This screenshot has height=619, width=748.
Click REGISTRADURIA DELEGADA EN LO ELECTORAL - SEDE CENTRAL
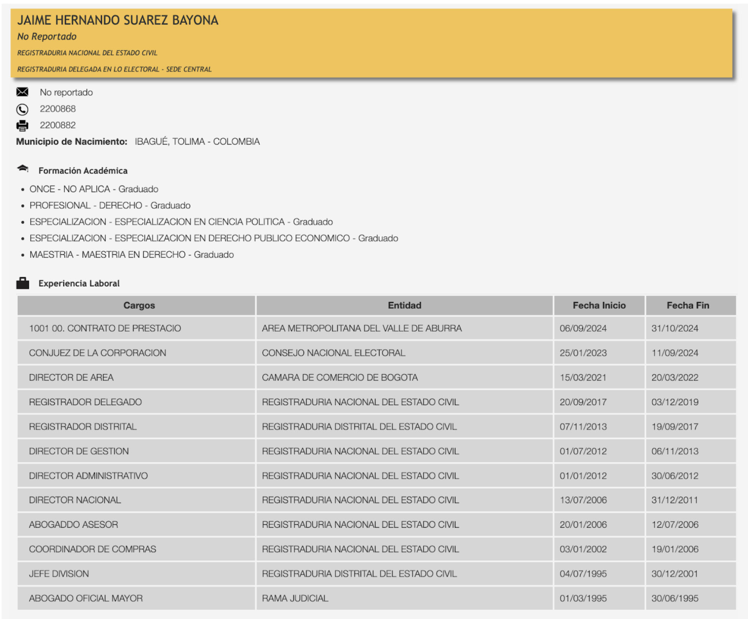coord(114,69)
